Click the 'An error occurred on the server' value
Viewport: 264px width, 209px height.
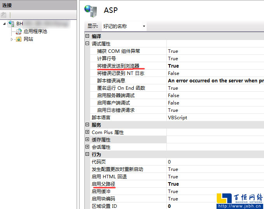pyautogui.click(x=216, y=81)
